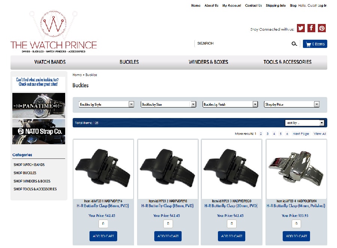Click the View All link
Screen dimensions: 337x248
pos(320,134)
